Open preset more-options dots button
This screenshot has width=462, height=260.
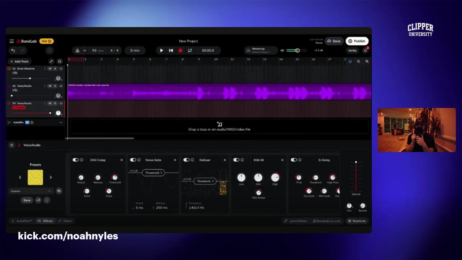click(47, 200)
